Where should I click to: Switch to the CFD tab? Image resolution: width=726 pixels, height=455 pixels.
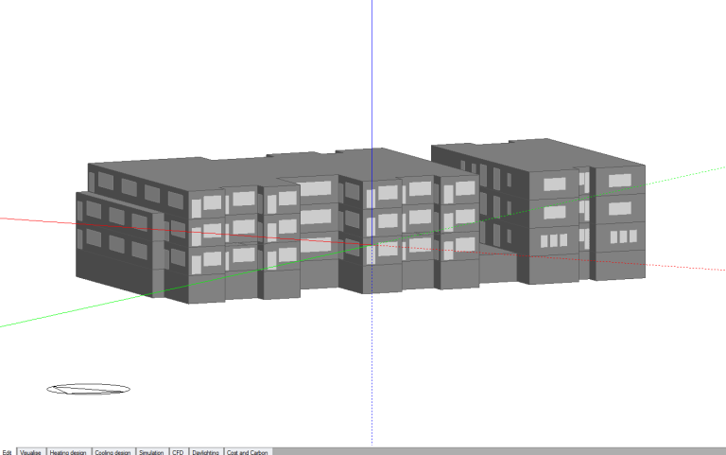tap(178, 452)
